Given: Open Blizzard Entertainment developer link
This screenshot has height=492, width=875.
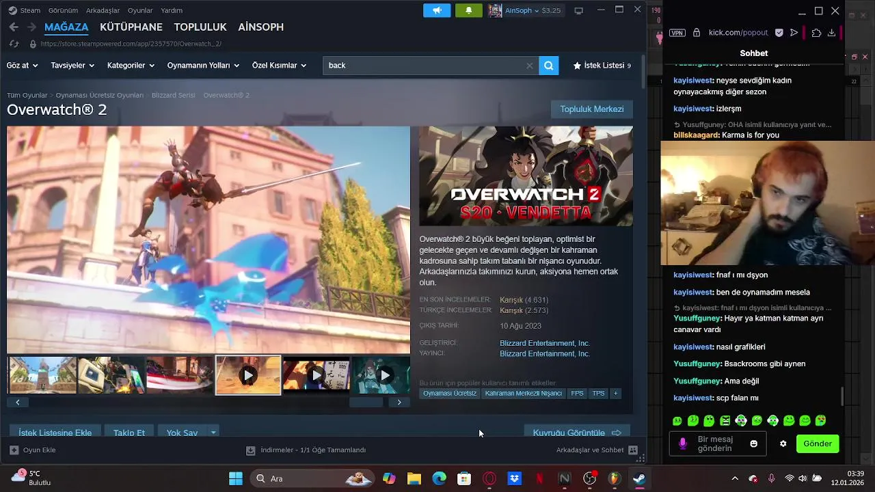Looking at the screenshot, I should coord(544,344).
